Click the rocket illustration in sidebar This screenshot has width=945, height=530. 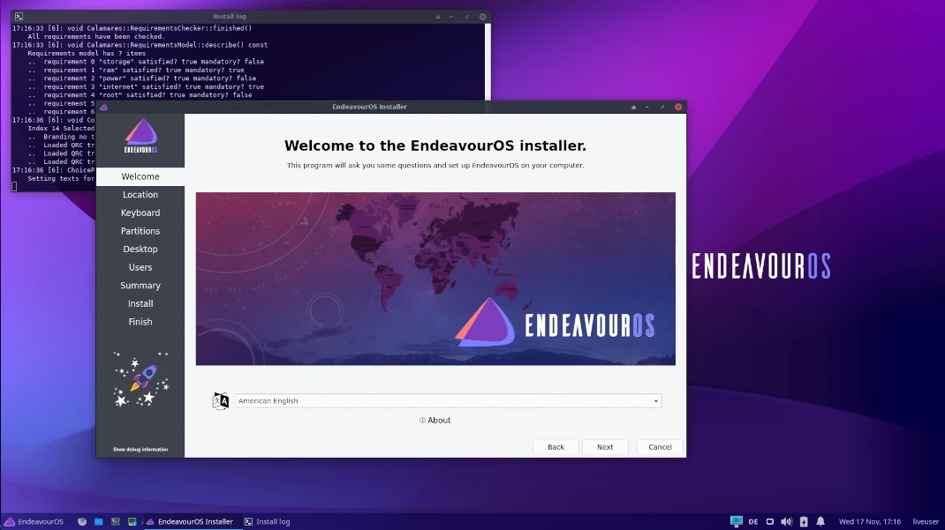(141, 379)
